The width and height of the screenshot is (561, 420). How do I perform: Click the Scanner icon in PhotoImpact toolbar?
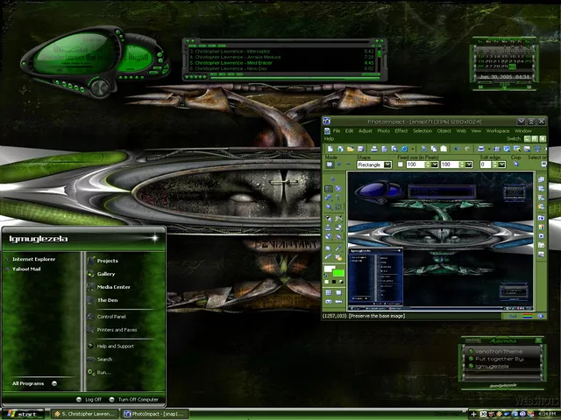point(481,149)
